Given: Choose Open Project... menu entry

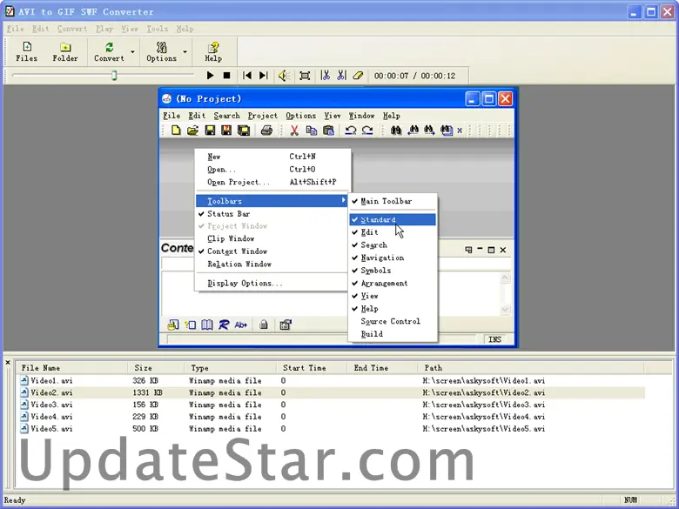Looking at the screenshot, I should click(272, 182).
